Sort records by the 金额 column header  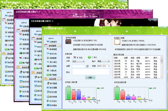pyautogui.click(x=126, y=58)
